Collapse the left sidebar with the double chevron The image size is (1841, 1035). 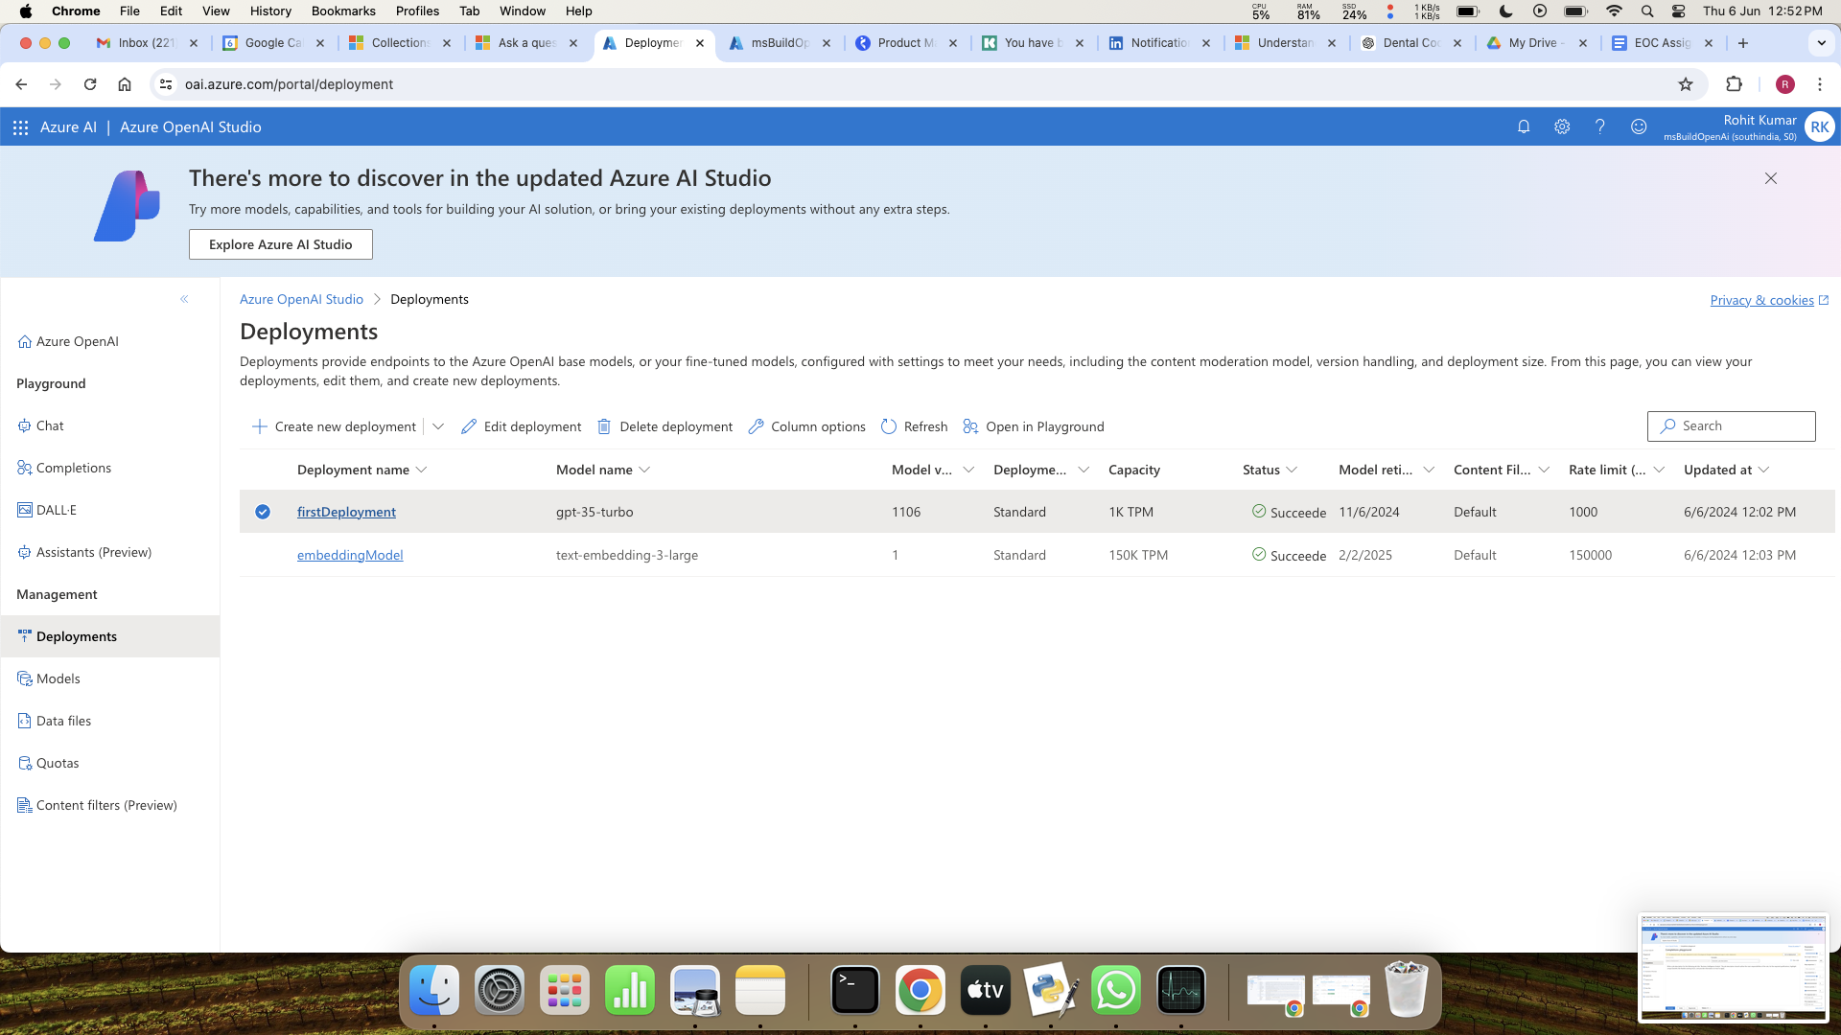[184, 299]
